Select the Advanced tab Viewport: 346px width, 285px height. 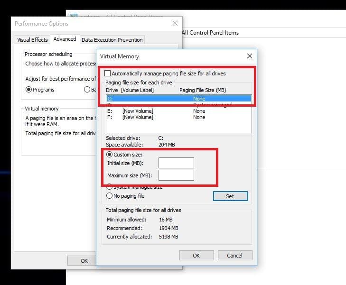click(x=65, y=39)
